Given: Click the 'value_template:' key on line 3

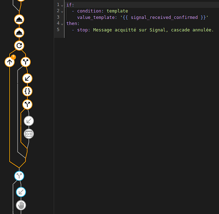Looking at the screenshot, I should pyautogui.click(x=97, y=18).
